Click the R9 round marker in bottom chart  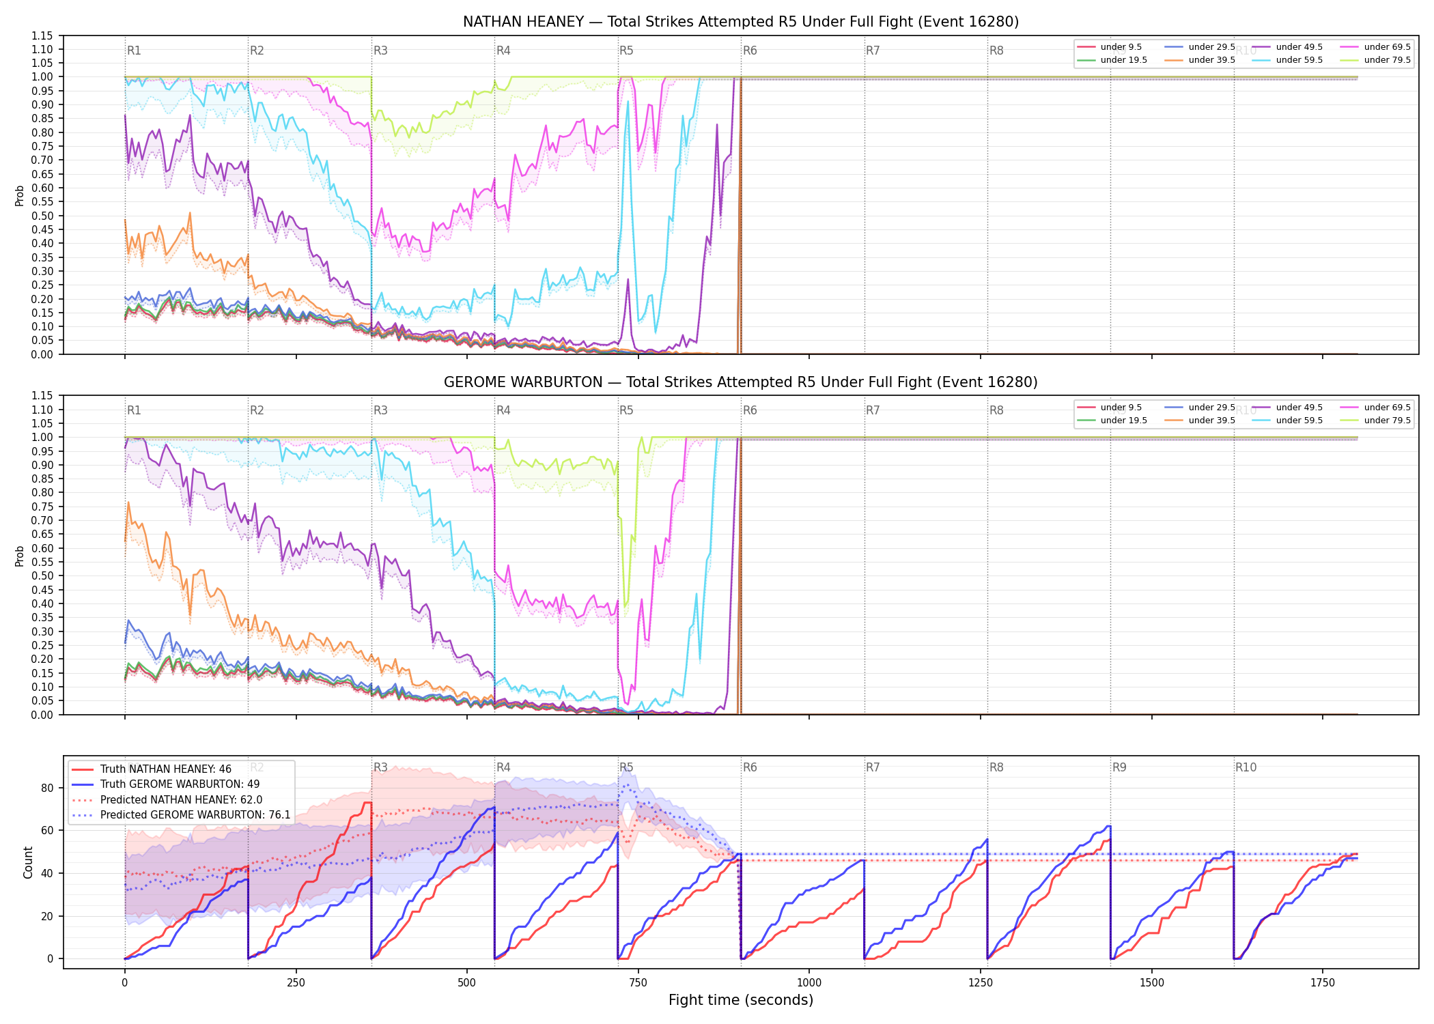(1119, 767)
